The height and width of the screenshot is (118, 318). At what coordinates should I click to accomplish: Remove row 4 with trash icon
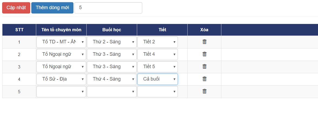coord(205,79)
